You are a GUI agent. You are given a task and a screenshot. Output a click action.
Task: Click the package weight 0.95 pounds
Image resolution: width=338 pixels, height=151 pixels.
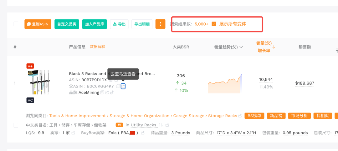pos(295,133)
